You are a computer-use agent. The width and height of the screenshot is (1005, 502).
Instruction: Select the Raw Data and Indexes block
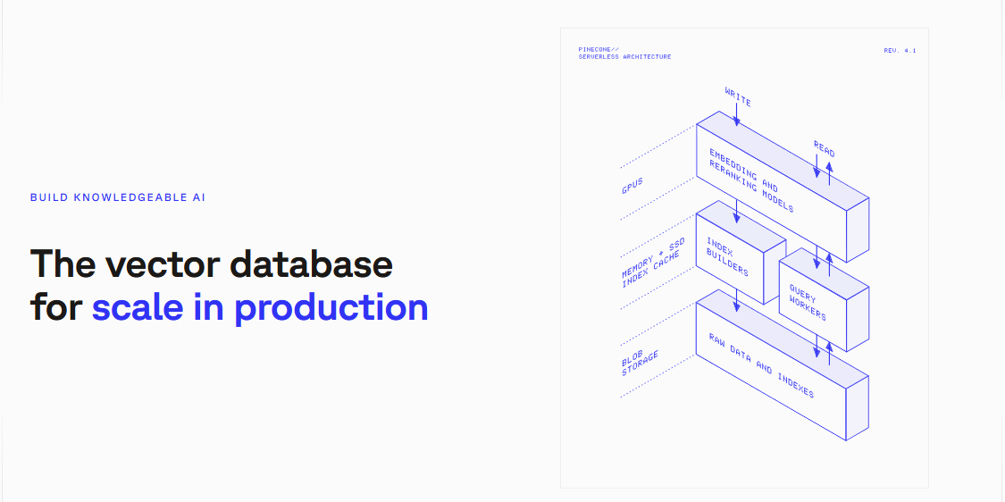tap(761, 364)
